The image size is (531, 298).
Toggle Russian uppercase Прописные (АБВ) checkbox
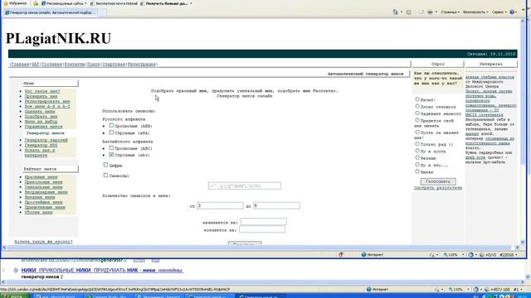111,125
